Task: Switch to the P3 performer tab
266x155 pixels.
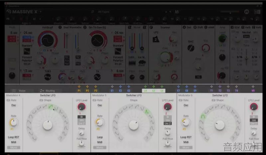Action: coord(96,91)
